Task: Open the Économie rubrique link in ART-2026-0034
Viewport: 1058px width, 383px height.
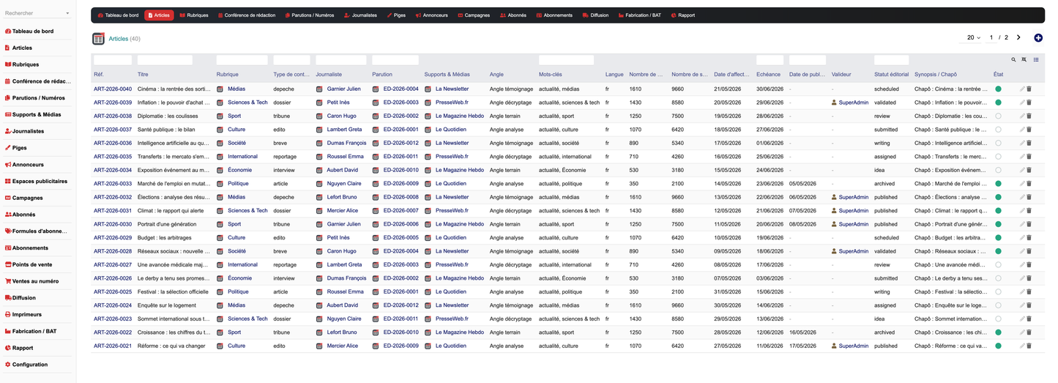Action: [x=239, y=170]
